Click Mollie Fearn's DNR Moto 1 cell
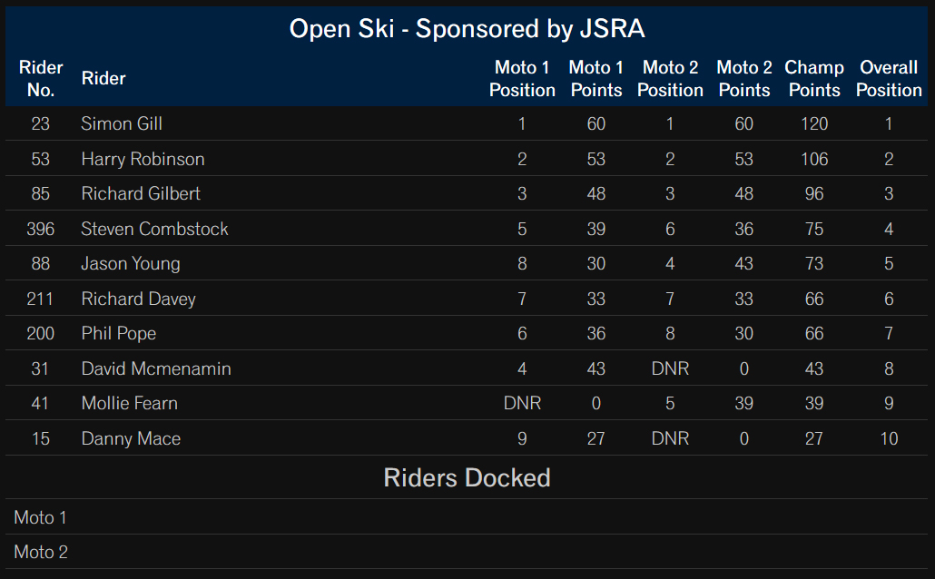The width and height of the screenshot is (935, 579). (522, 403)
